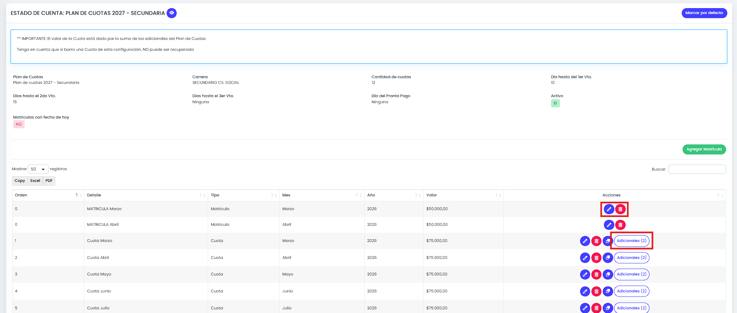The width and height of the screenshot is (737, 313).
Task: Delete the Cuota Abril row
Action: [596, 258]
